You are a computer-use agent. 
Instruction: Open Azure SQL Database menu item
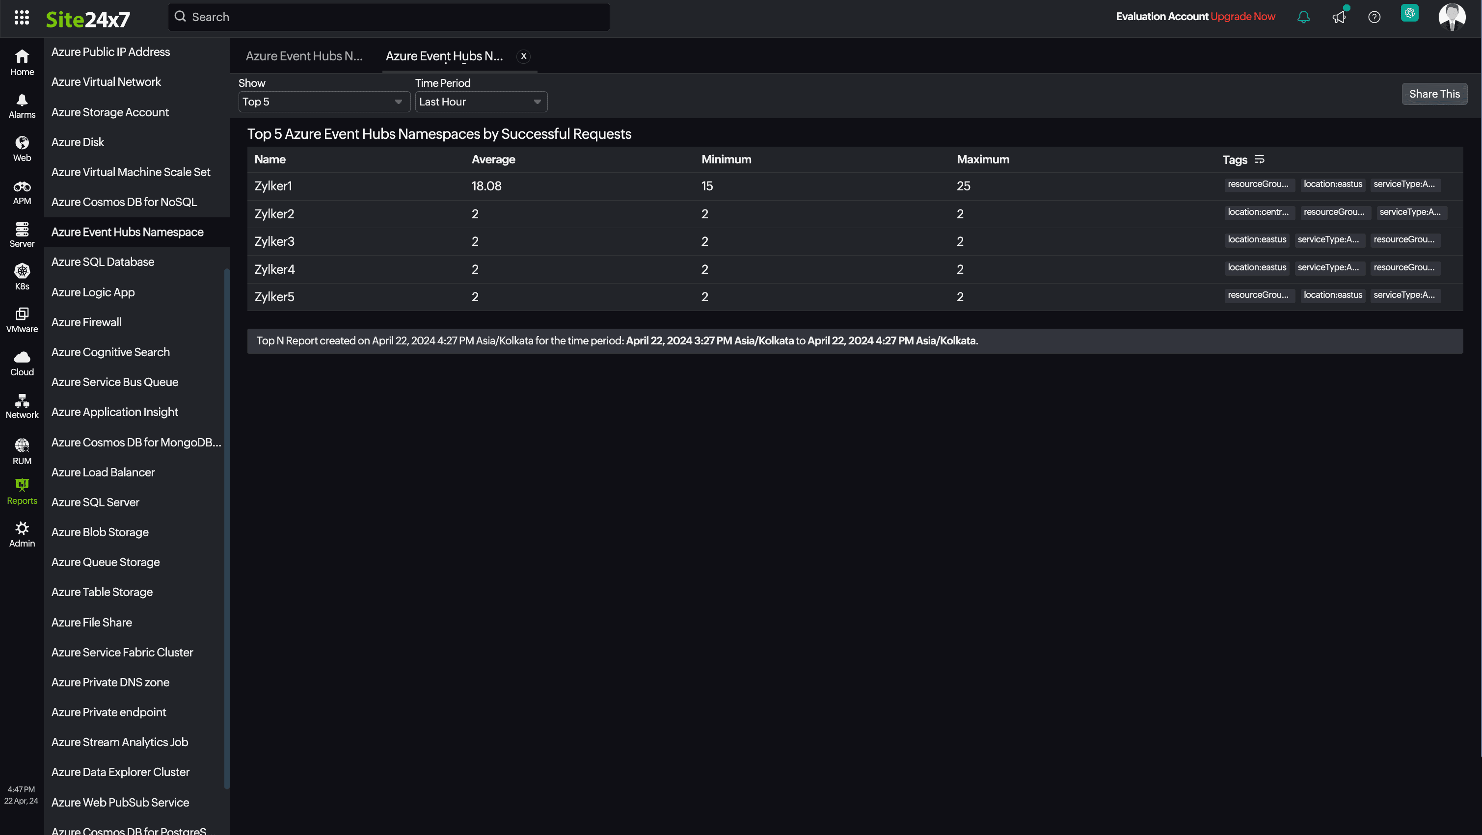tap(103, 262)
